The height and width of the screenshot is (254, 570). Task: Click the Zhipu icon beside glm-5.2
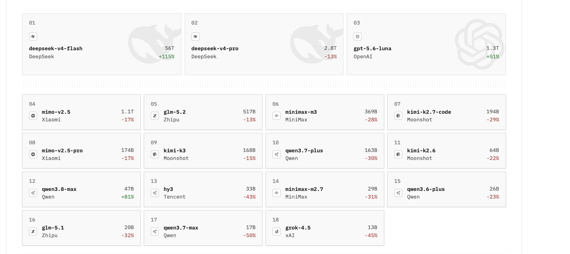click(155, 116)
